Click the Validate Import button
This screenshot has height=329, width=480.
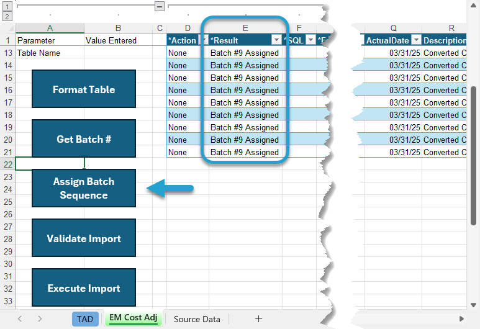84,238
